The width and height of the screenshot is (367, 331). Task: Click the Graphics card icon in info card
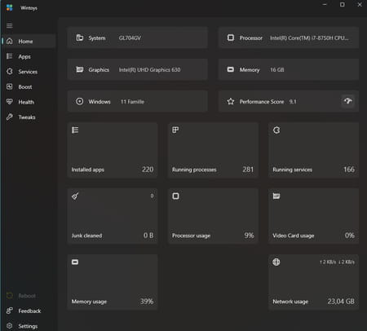click(80, 69)
